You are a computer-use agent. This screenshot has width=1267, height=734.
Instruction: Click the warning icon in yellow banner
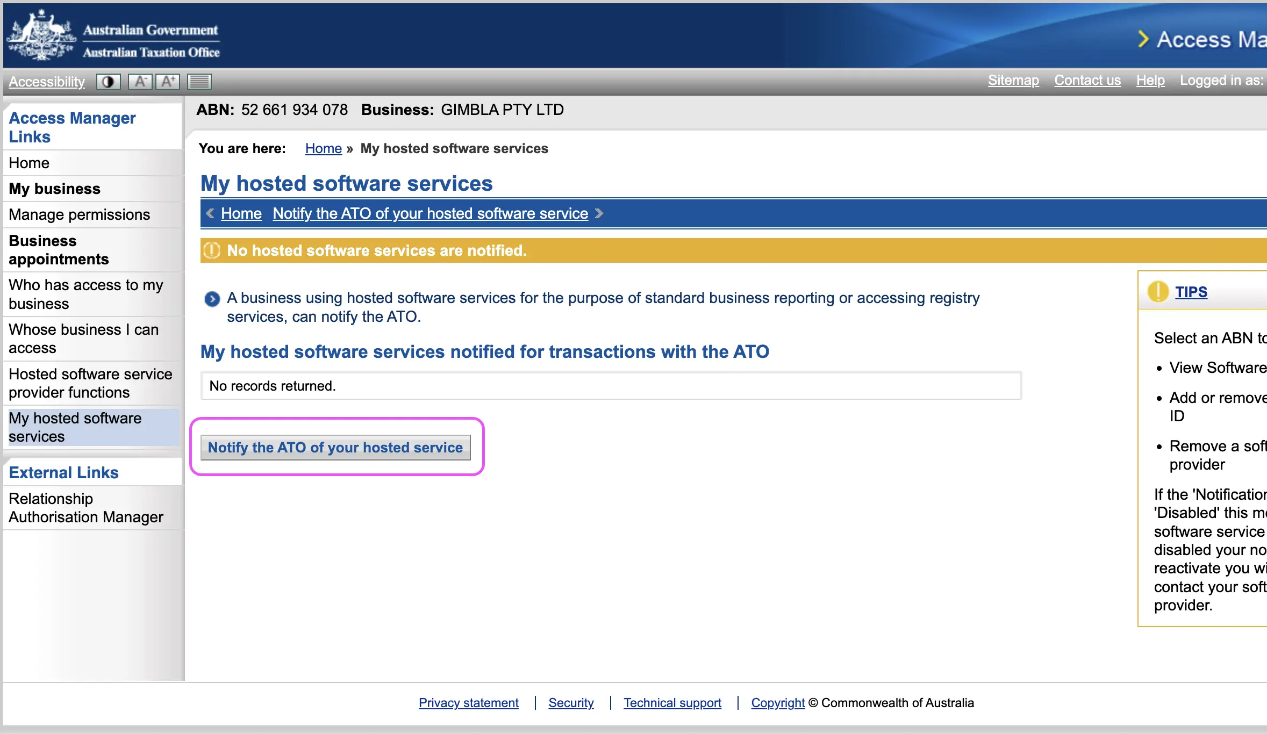[x=212, y=250]
